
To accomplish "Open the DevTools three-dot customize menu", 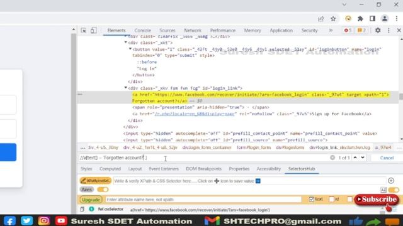I will (389, 31).
